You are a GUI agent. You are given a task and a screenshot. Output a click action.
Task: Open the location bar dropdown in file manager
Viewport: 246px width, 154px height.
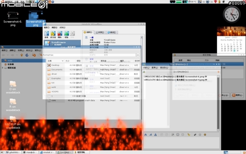(138, 55)
